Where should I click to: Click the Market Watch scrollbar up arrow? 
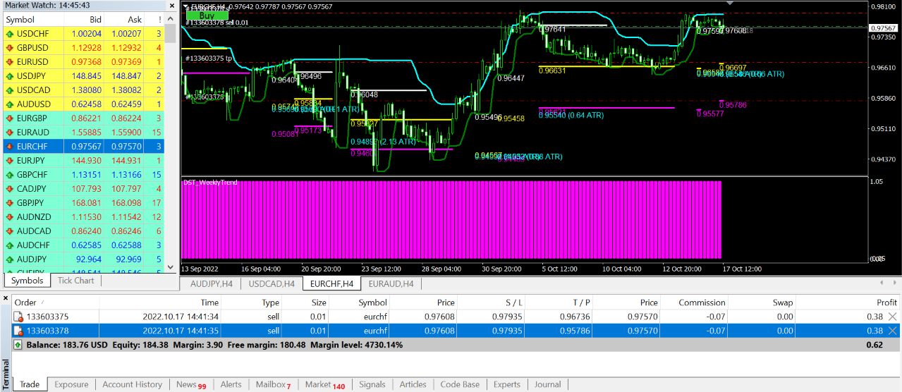(x=171, y=19)
